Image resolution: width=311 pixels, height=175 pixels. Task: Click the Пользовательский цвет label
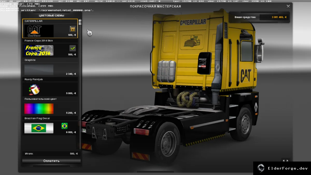40,99
